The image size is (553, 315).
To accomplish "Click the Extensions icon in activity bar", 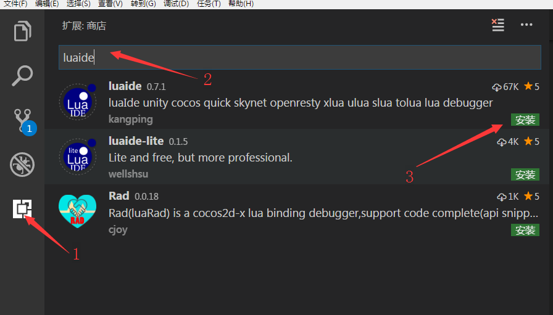I will pos(22,209).
